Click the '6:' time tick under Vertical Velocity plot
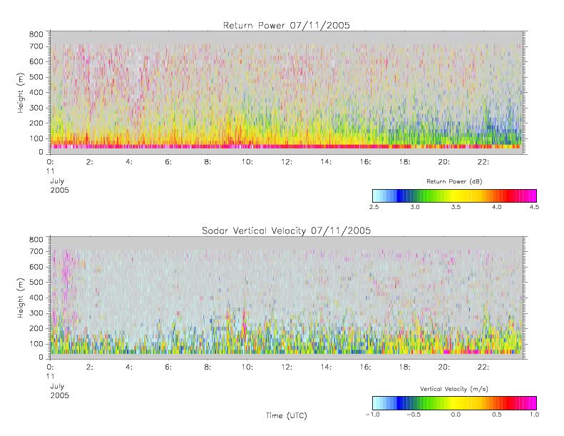This screenshot has height=436, width=564. click(x=168, y=367)
